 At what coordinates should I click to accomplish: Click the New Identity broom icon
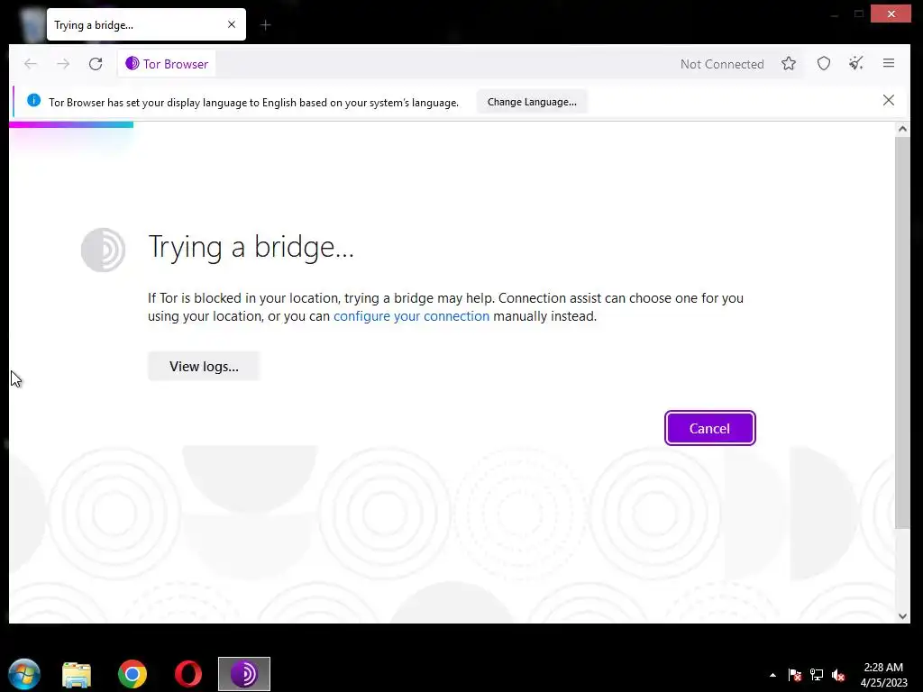click(856, 64)
